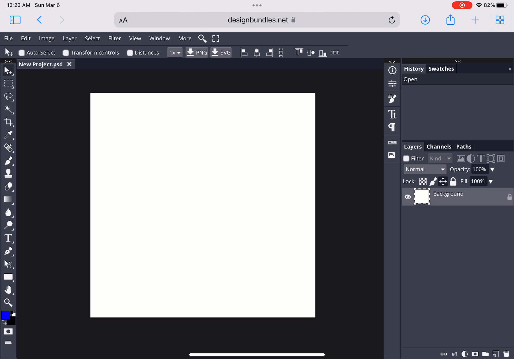514x359 pixels.
Task: Select the Crop tool
Action: click(8, 122)
